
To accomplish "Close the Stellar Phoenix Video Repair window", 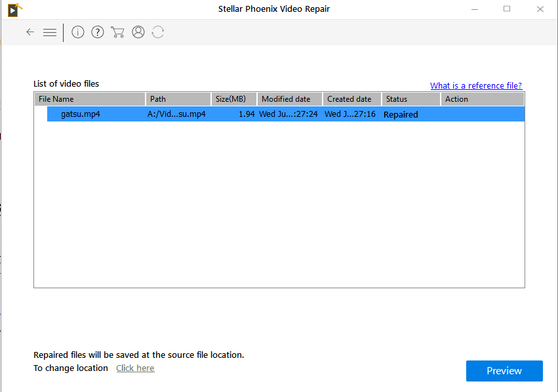I will [540, 9].
